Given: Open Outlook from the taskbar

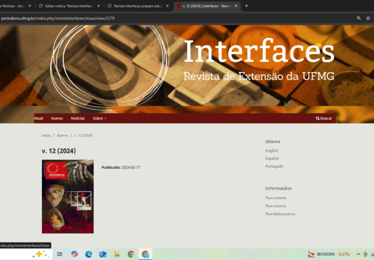Looking at the screenshot, I should pos(103,254).
